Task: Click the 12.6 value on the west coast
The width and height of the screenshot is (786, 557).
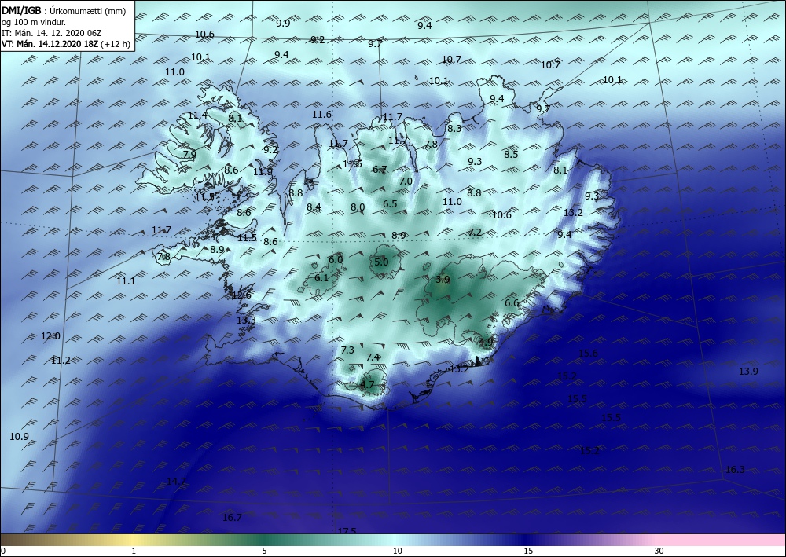Action: 241,295
